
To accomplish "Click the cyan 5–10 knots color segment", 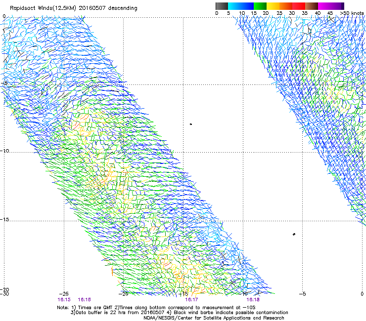I will 234,6.
